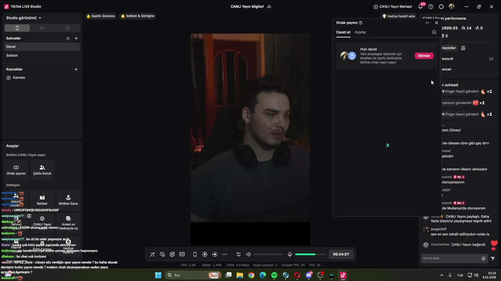Close the Ortak yayıncı panel
Image resolution: width=501 pixels, height=281 pixels.
[x=436, y=23]
